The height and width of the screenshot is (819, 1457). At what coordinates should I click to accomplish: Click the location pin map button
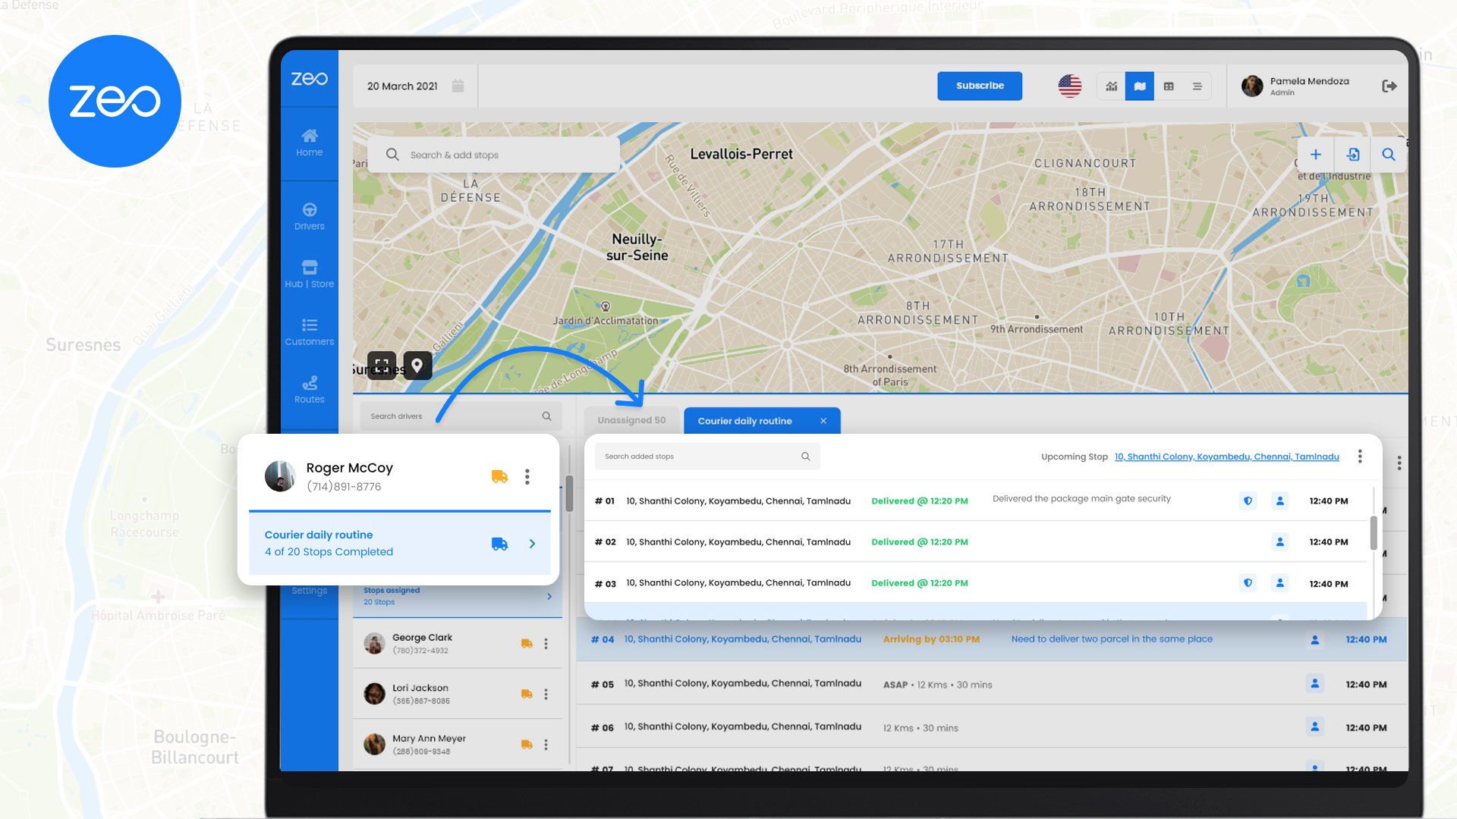[417, 366]
